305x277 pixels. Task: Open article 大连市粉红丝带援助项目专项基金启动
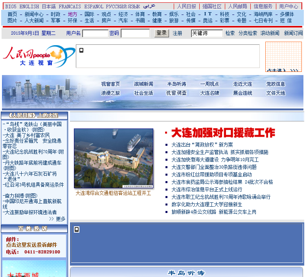211,175
